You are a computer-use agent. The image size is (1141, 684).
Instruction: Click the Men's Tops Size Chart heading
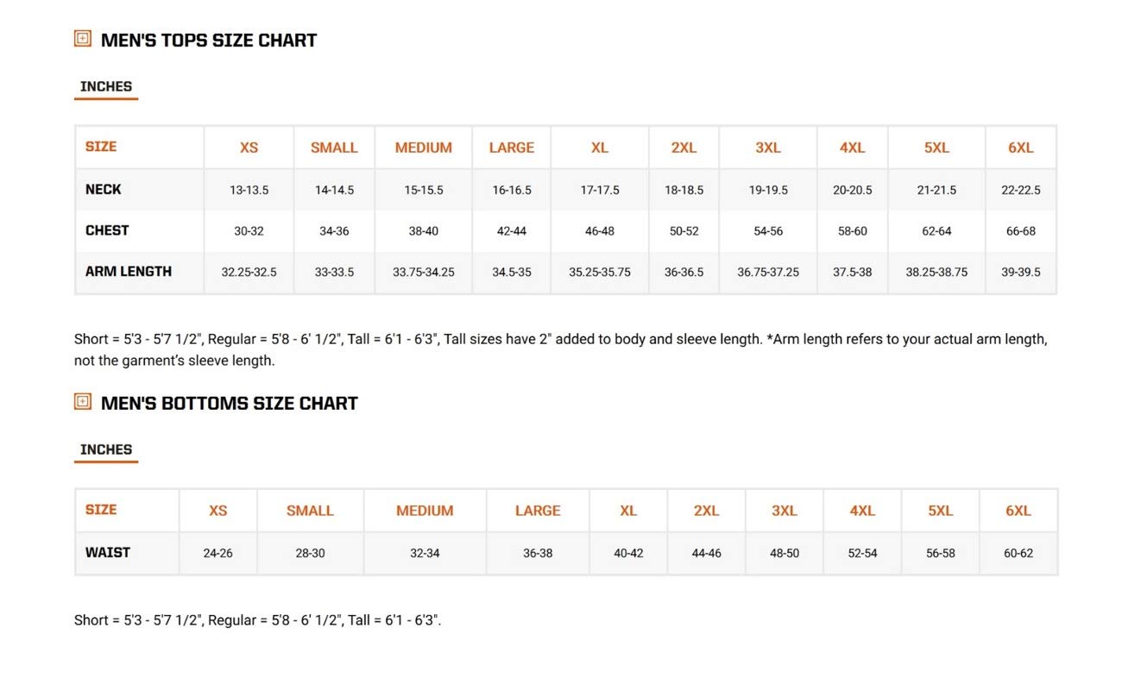pos(209,41)
